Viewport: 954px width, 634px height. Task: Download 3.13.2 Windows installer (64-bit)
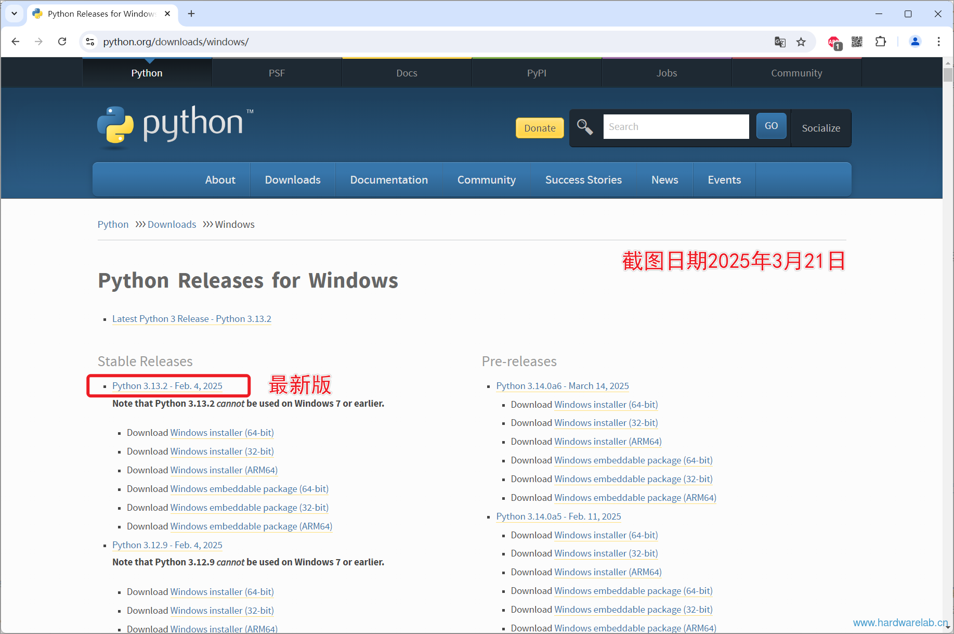222,433
